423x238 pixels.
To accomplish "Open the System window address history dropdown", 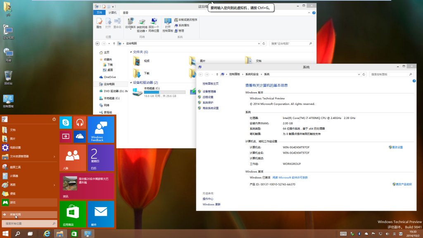I will tap(359, 74).
